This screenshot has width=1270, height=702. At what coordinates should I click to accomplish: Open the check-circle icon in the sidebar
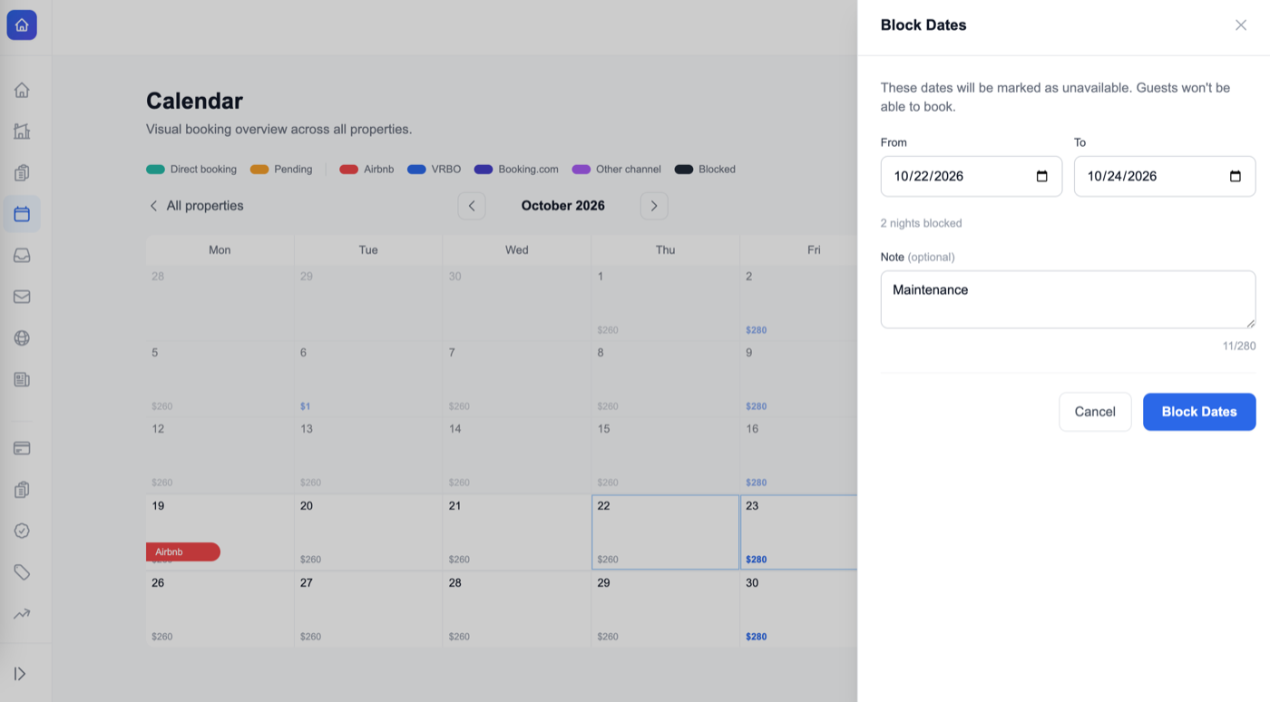point(22,531)
